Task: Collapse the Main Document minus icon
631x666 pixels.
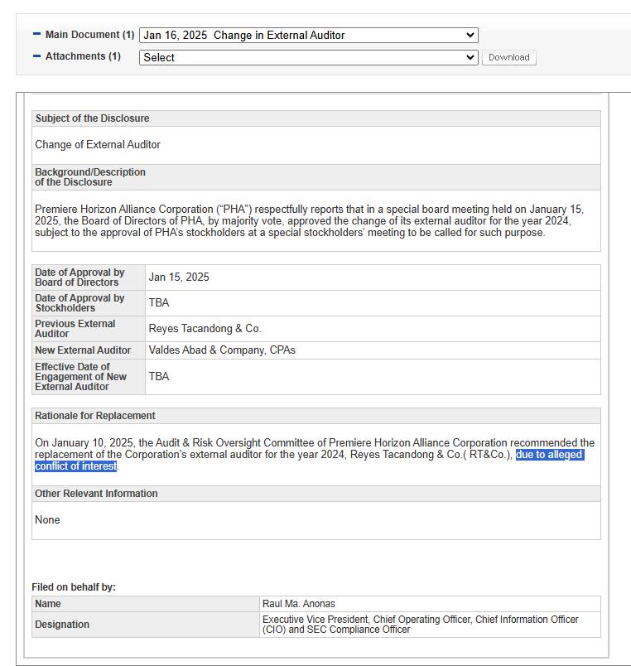Action: [37, 34]
